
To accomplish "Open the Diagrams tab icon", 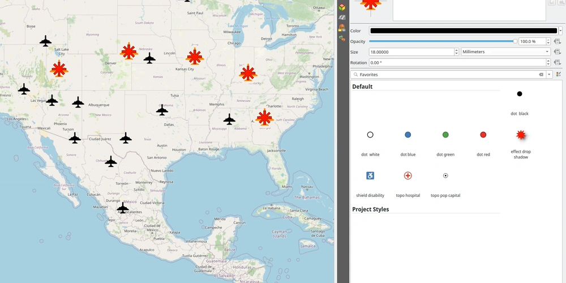I will [342, 28].
